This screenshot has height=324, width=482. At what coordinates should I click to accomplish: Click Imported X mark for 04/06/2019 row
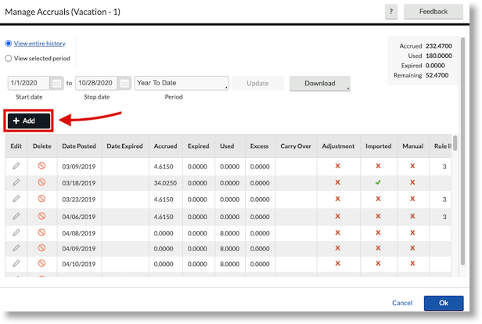coord(378,217)
